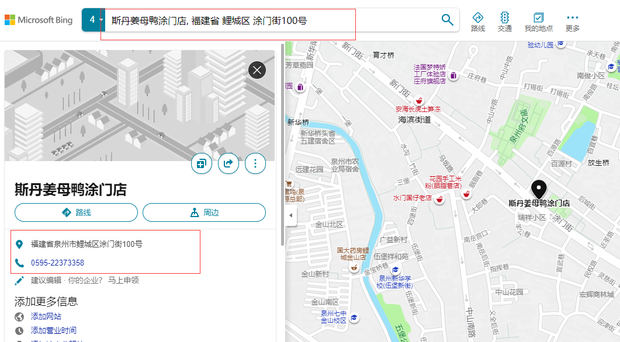Click 花园手工米粉 restaurant marker
Image resolution: width=620 pixels, height=342 pixels.
pyautogui.click(x=466, y=194)
